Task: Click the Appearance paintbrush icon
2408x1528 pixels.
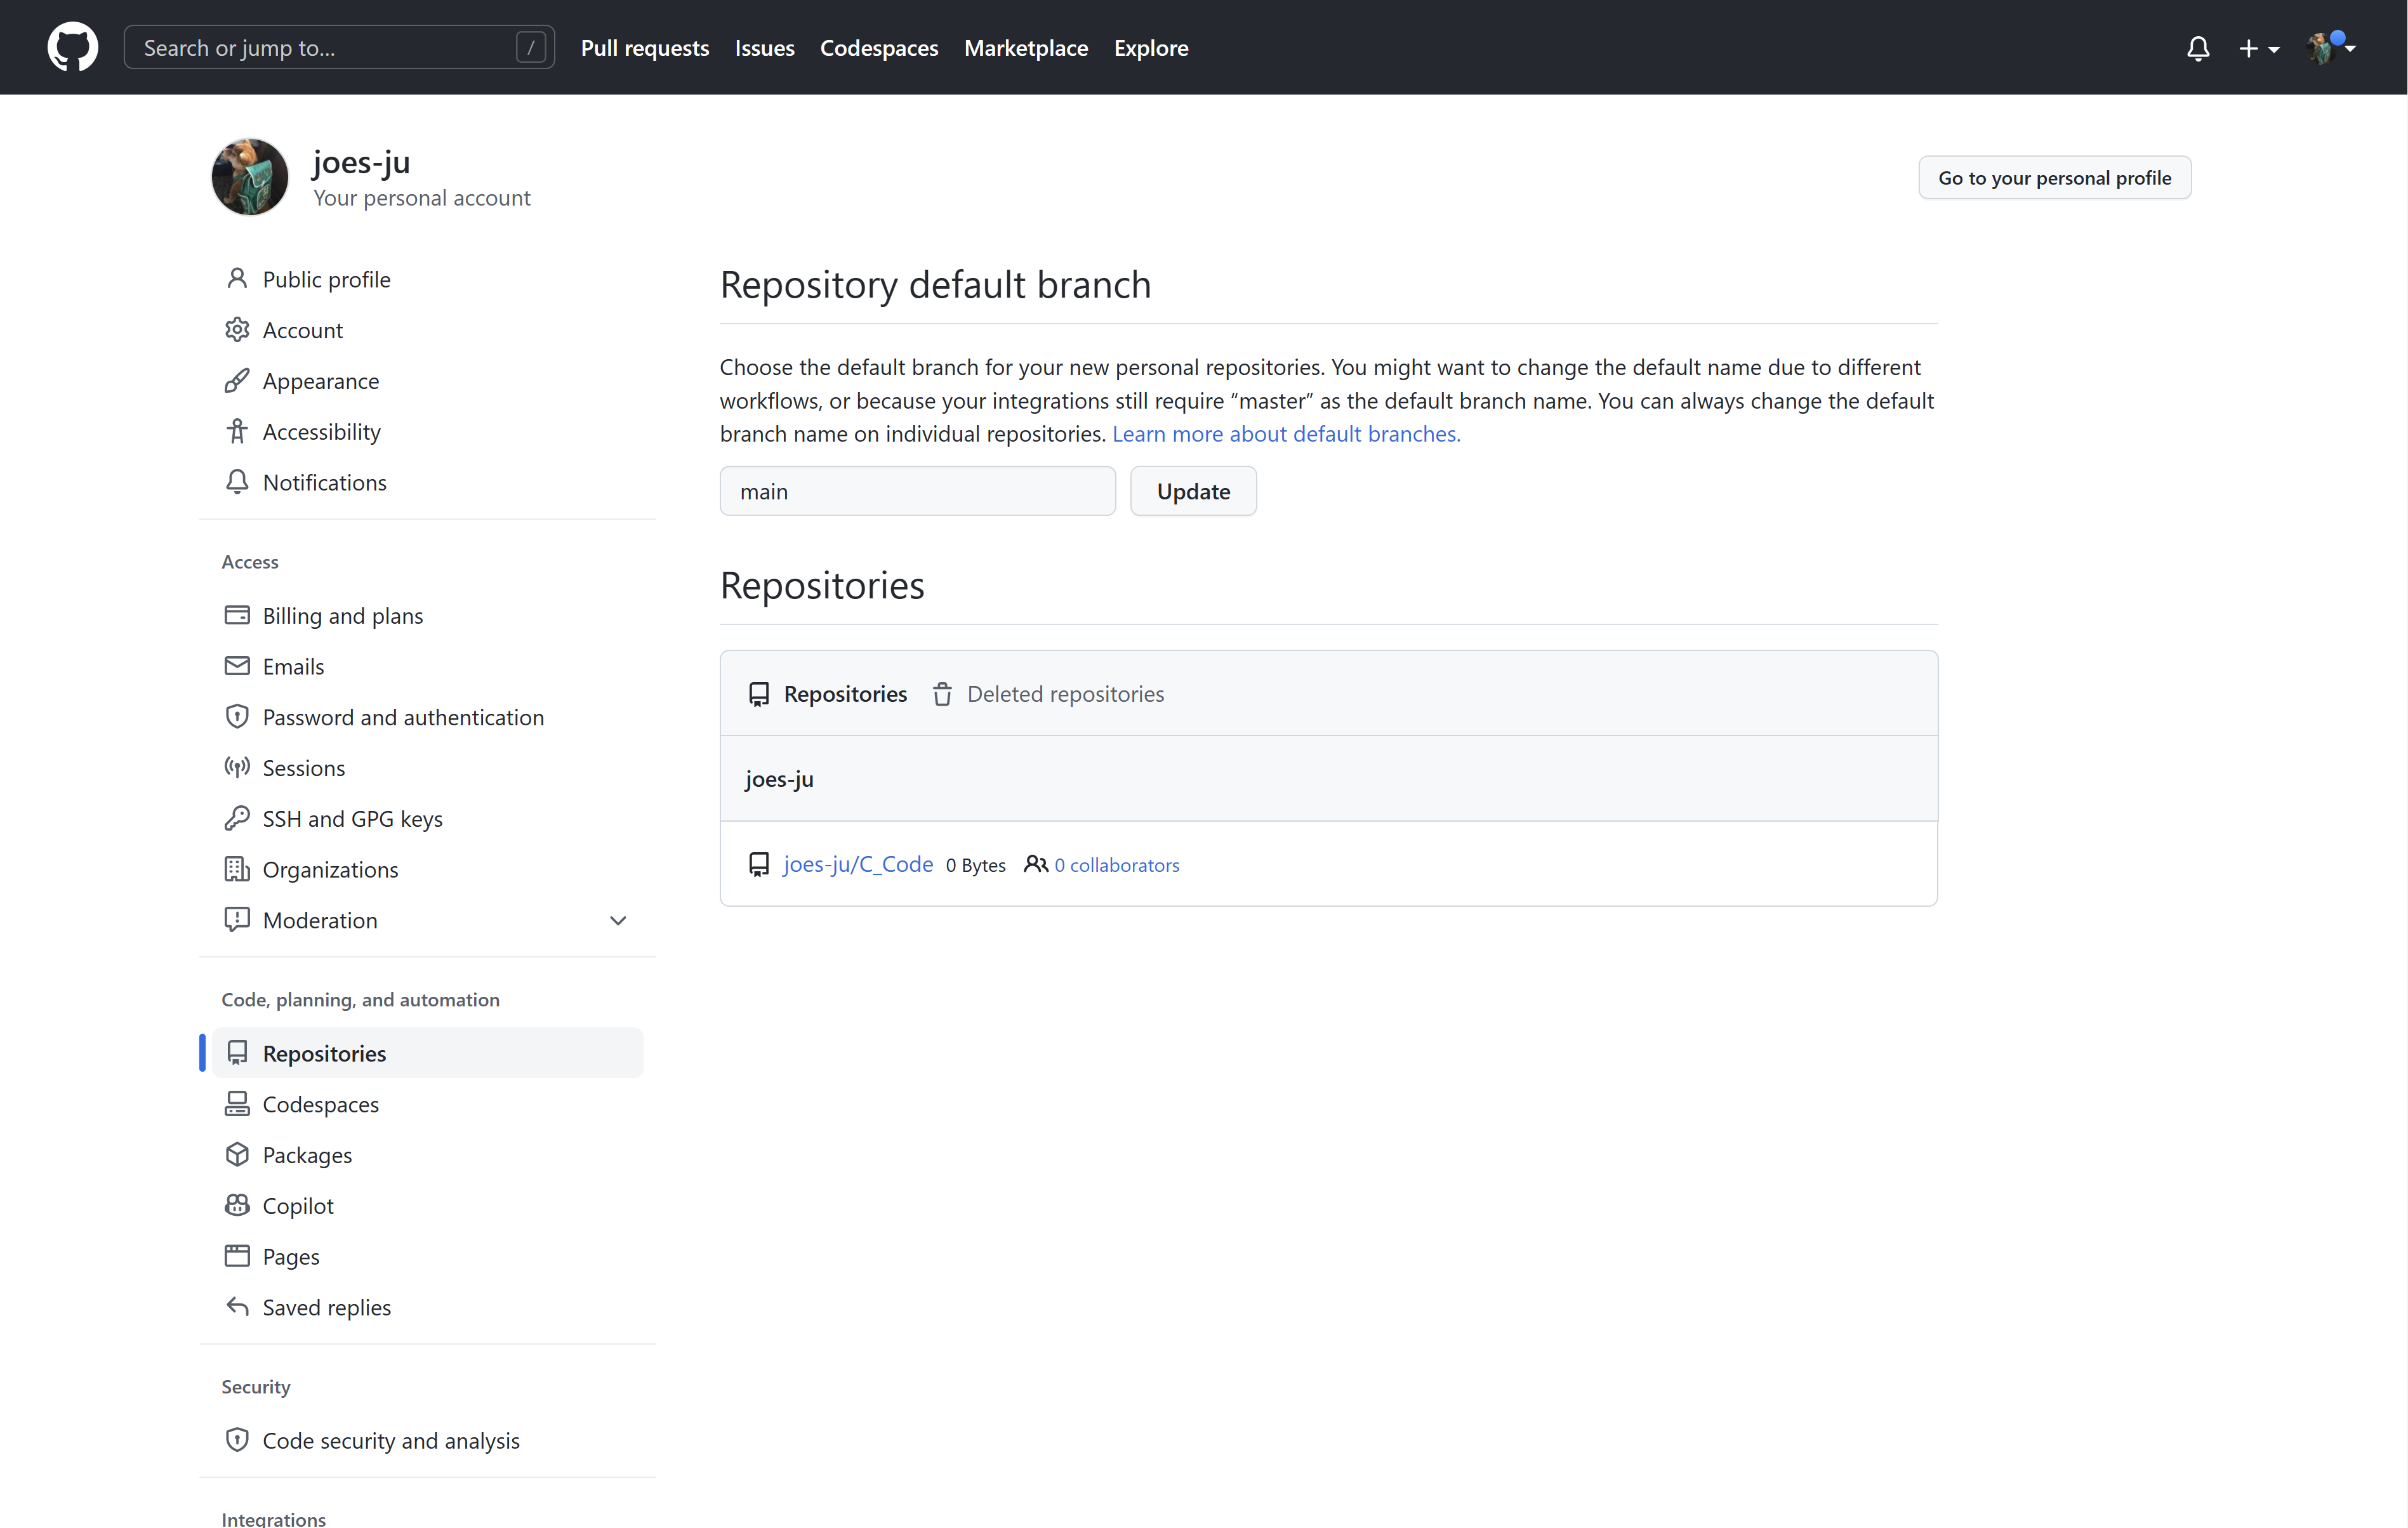Action: tap(237, 381)
